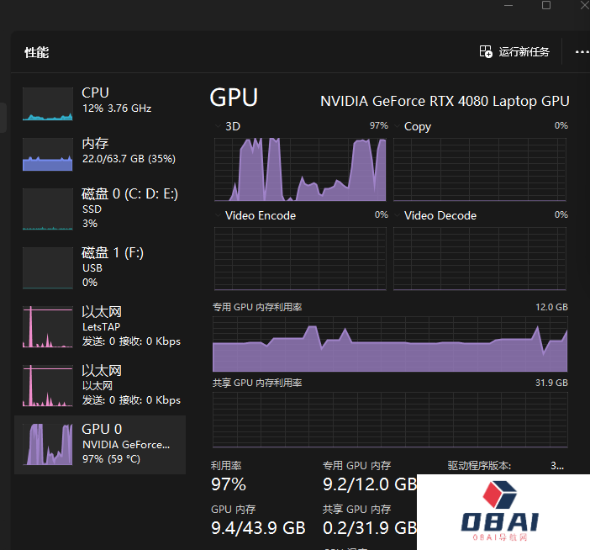Click inside the 3D engine utilization graph

(300, 170)
